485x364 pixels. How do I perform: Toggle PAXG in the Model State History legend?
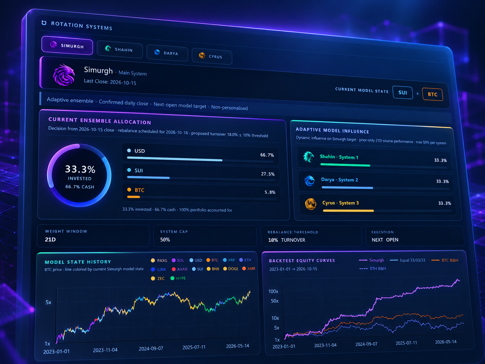pos(159,260)
